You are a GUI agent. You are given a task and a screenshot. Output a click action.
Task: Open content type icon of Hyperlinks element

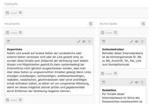8,41
